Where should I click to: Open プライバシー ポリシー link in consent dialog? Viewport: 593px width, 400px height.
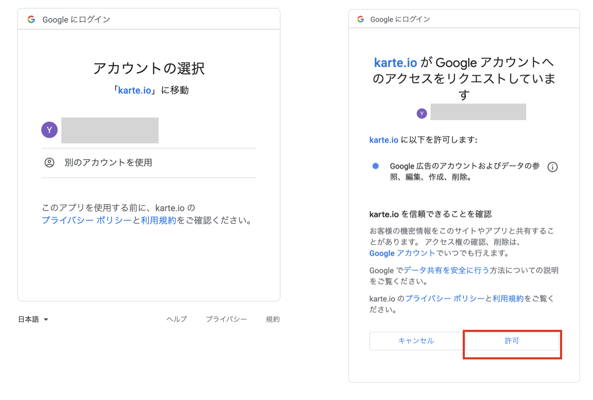point(445,299)
